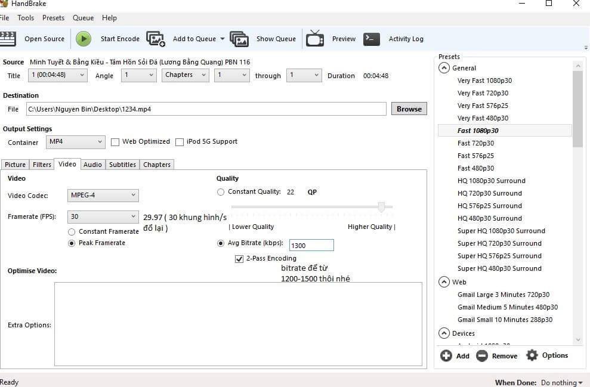Select the Very Fast 480p30 preset
Viewport: 590px width, 387px height.
pyautogui.click(x=483, y=118)
